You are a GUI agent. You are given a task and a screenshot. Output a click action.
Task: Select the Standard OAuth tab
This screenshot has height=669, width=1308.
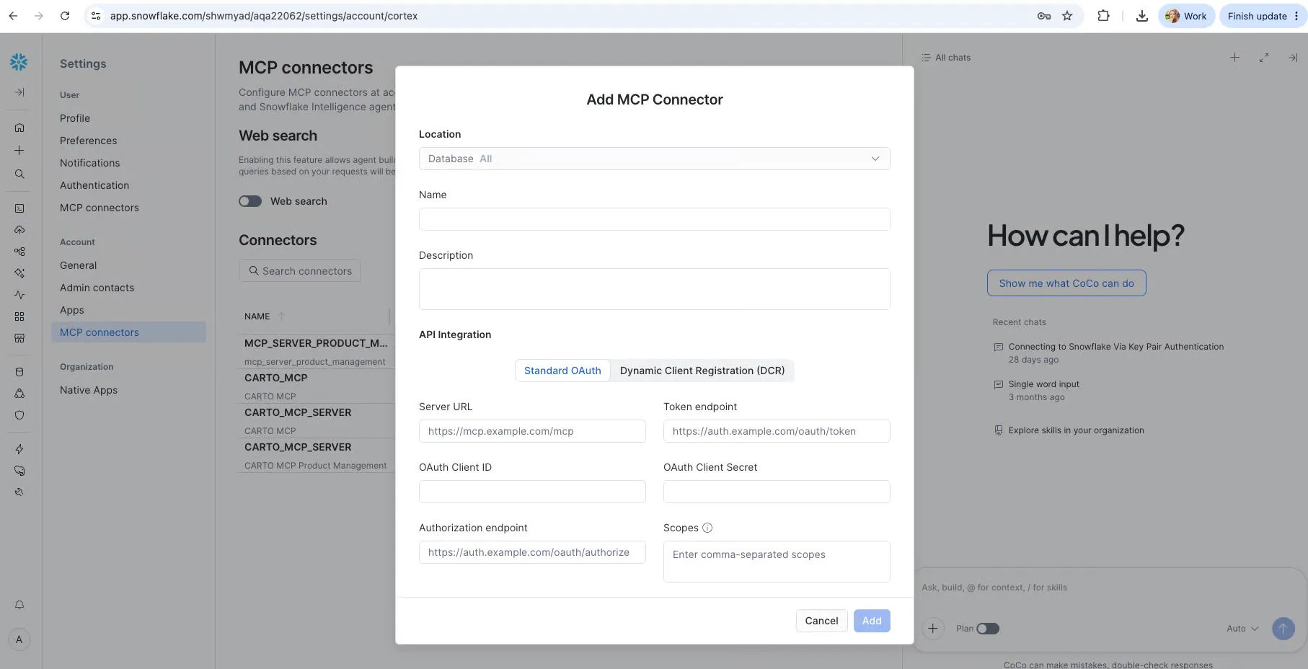(562, 371)
